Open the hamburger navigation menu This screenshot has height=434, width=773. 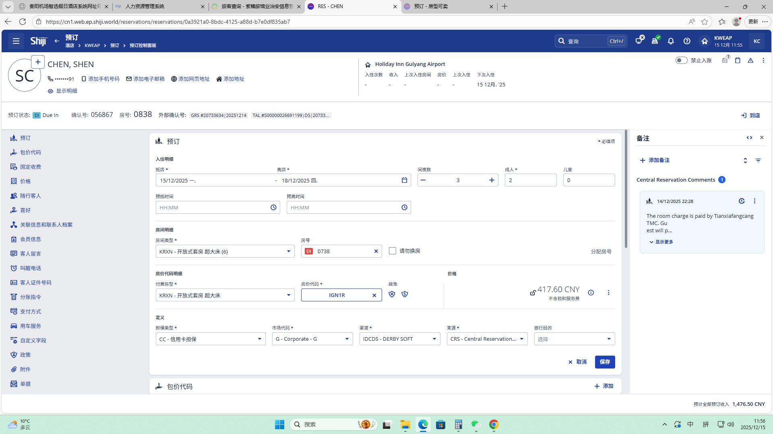click(x=16, y=41)
